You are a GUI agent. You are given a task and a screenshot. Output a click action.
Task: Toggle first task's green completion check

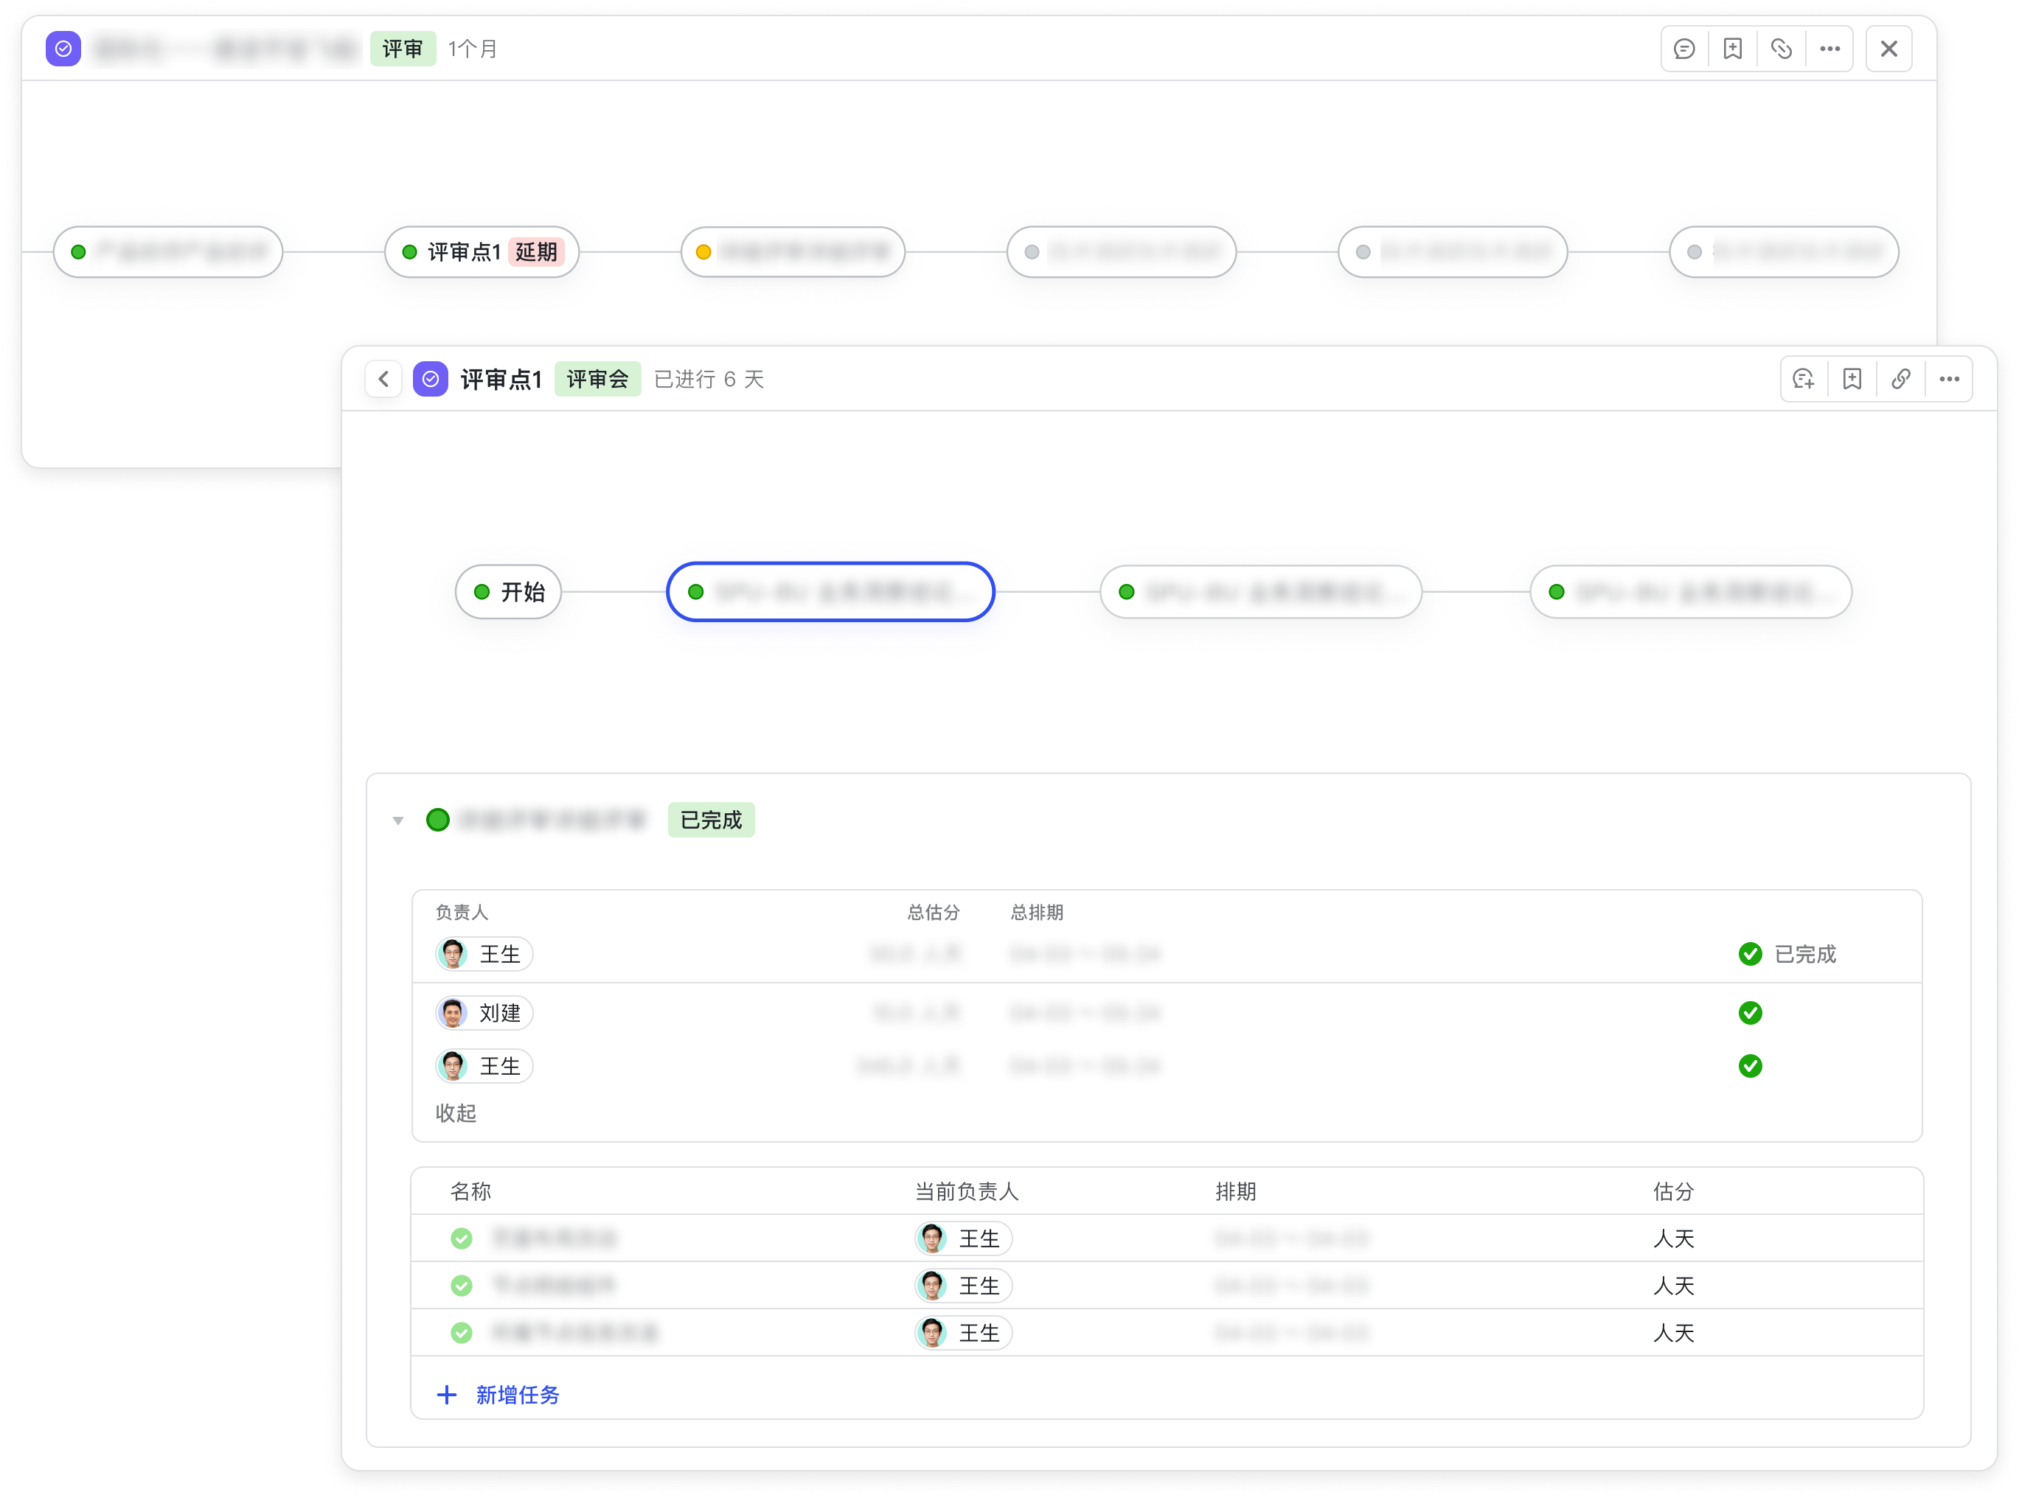click(462, 1239)
